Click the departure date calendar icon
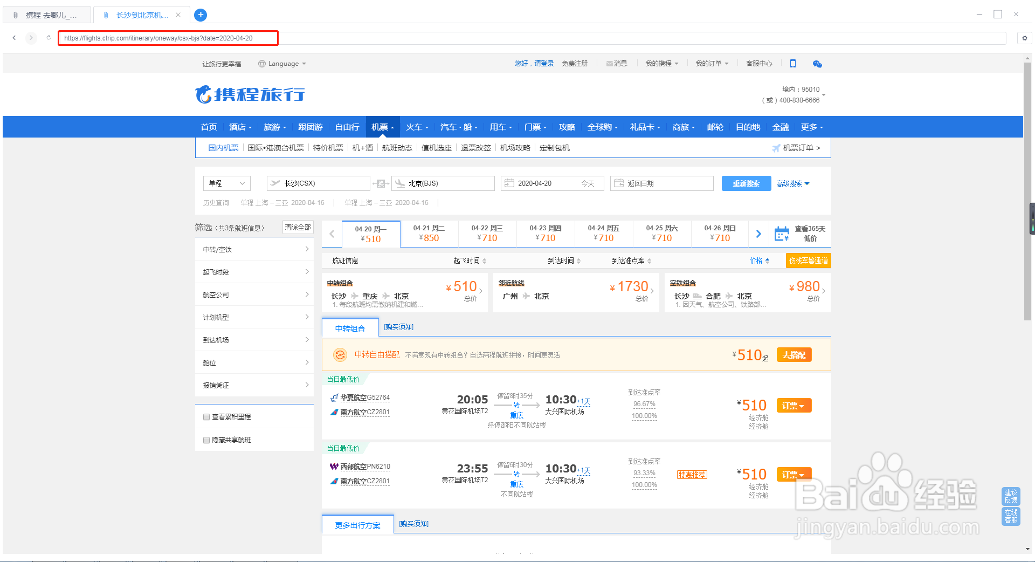 tap(509, 183)
